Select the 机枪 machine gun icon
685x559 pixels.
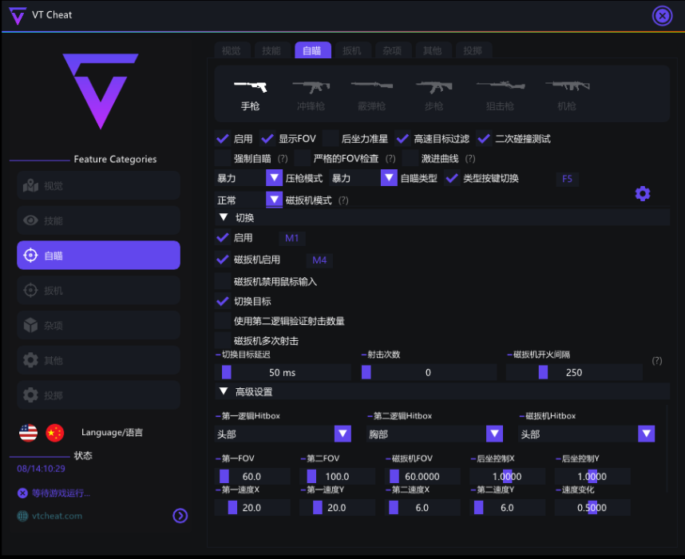point(567,85)
